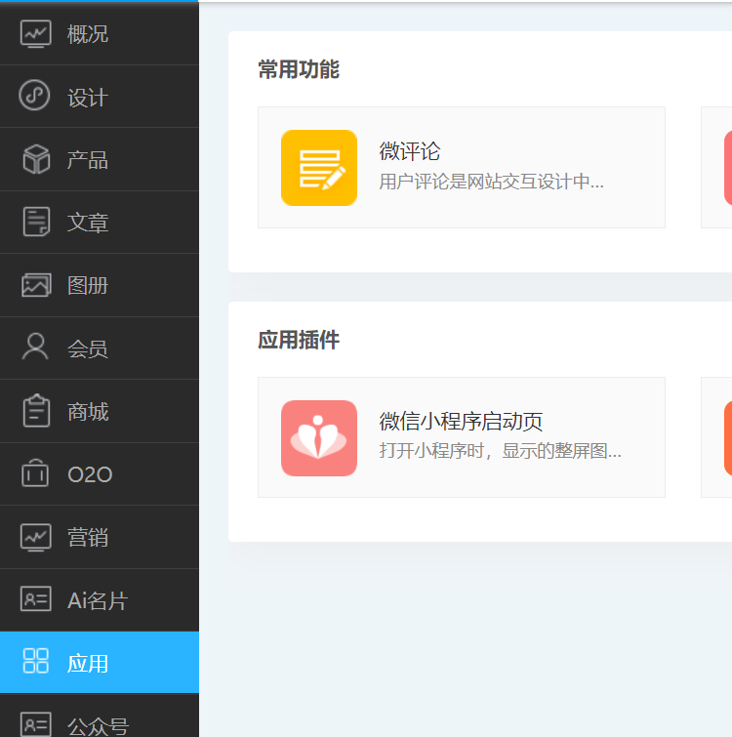Click the yellow 微评论 app icon

tap(319, 168)
